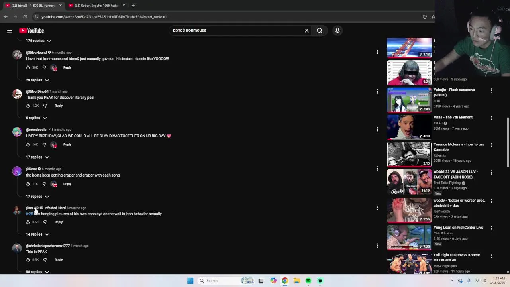Click the magnifier search button

320,31
